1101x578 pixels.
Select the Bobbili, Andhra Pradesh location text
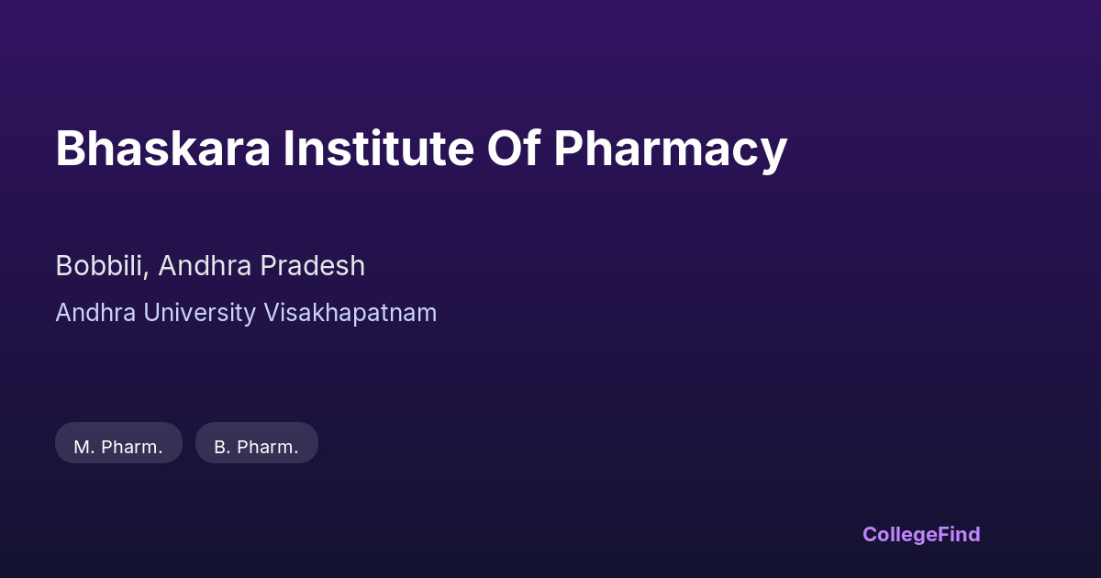(210, 266)
